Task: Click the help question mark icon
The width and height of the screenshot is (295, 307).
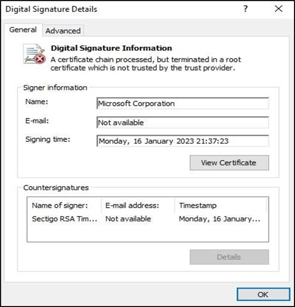Action: pos(246,9)
